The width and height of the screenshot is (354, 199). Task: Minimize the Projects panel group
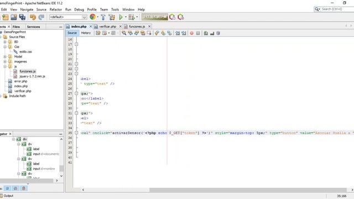pyautogui.click(x=60, y=27)
